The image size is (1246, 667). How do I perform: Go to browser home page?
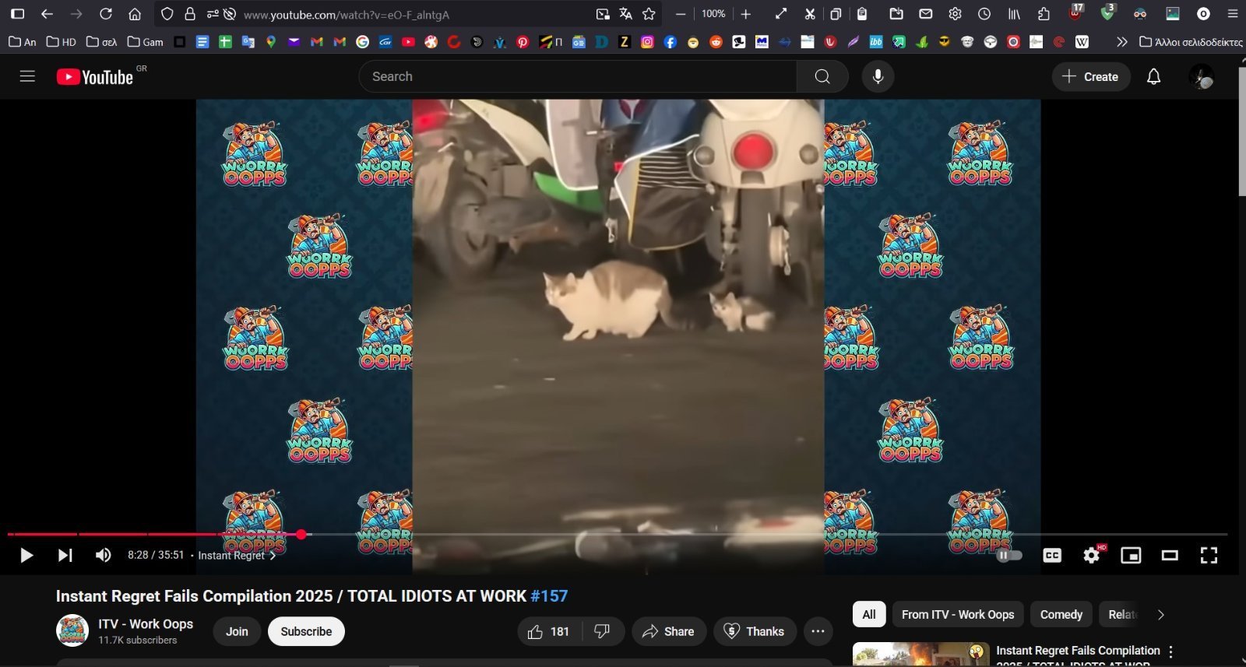pyautogui.click(x=135, y=14)
